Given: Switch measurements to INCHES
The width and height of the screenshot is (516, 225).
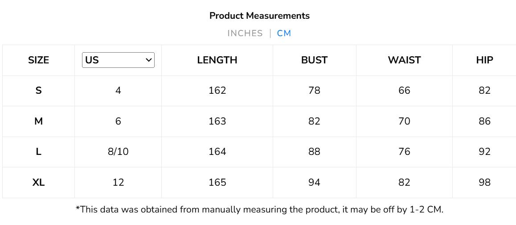Looking at the screenshot, I should [x=245, y=33].
